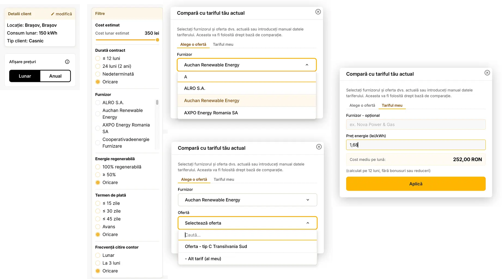502x279 pixels.
Task: Click the pencil modifică edit icon
Action: tap(53, 14)
